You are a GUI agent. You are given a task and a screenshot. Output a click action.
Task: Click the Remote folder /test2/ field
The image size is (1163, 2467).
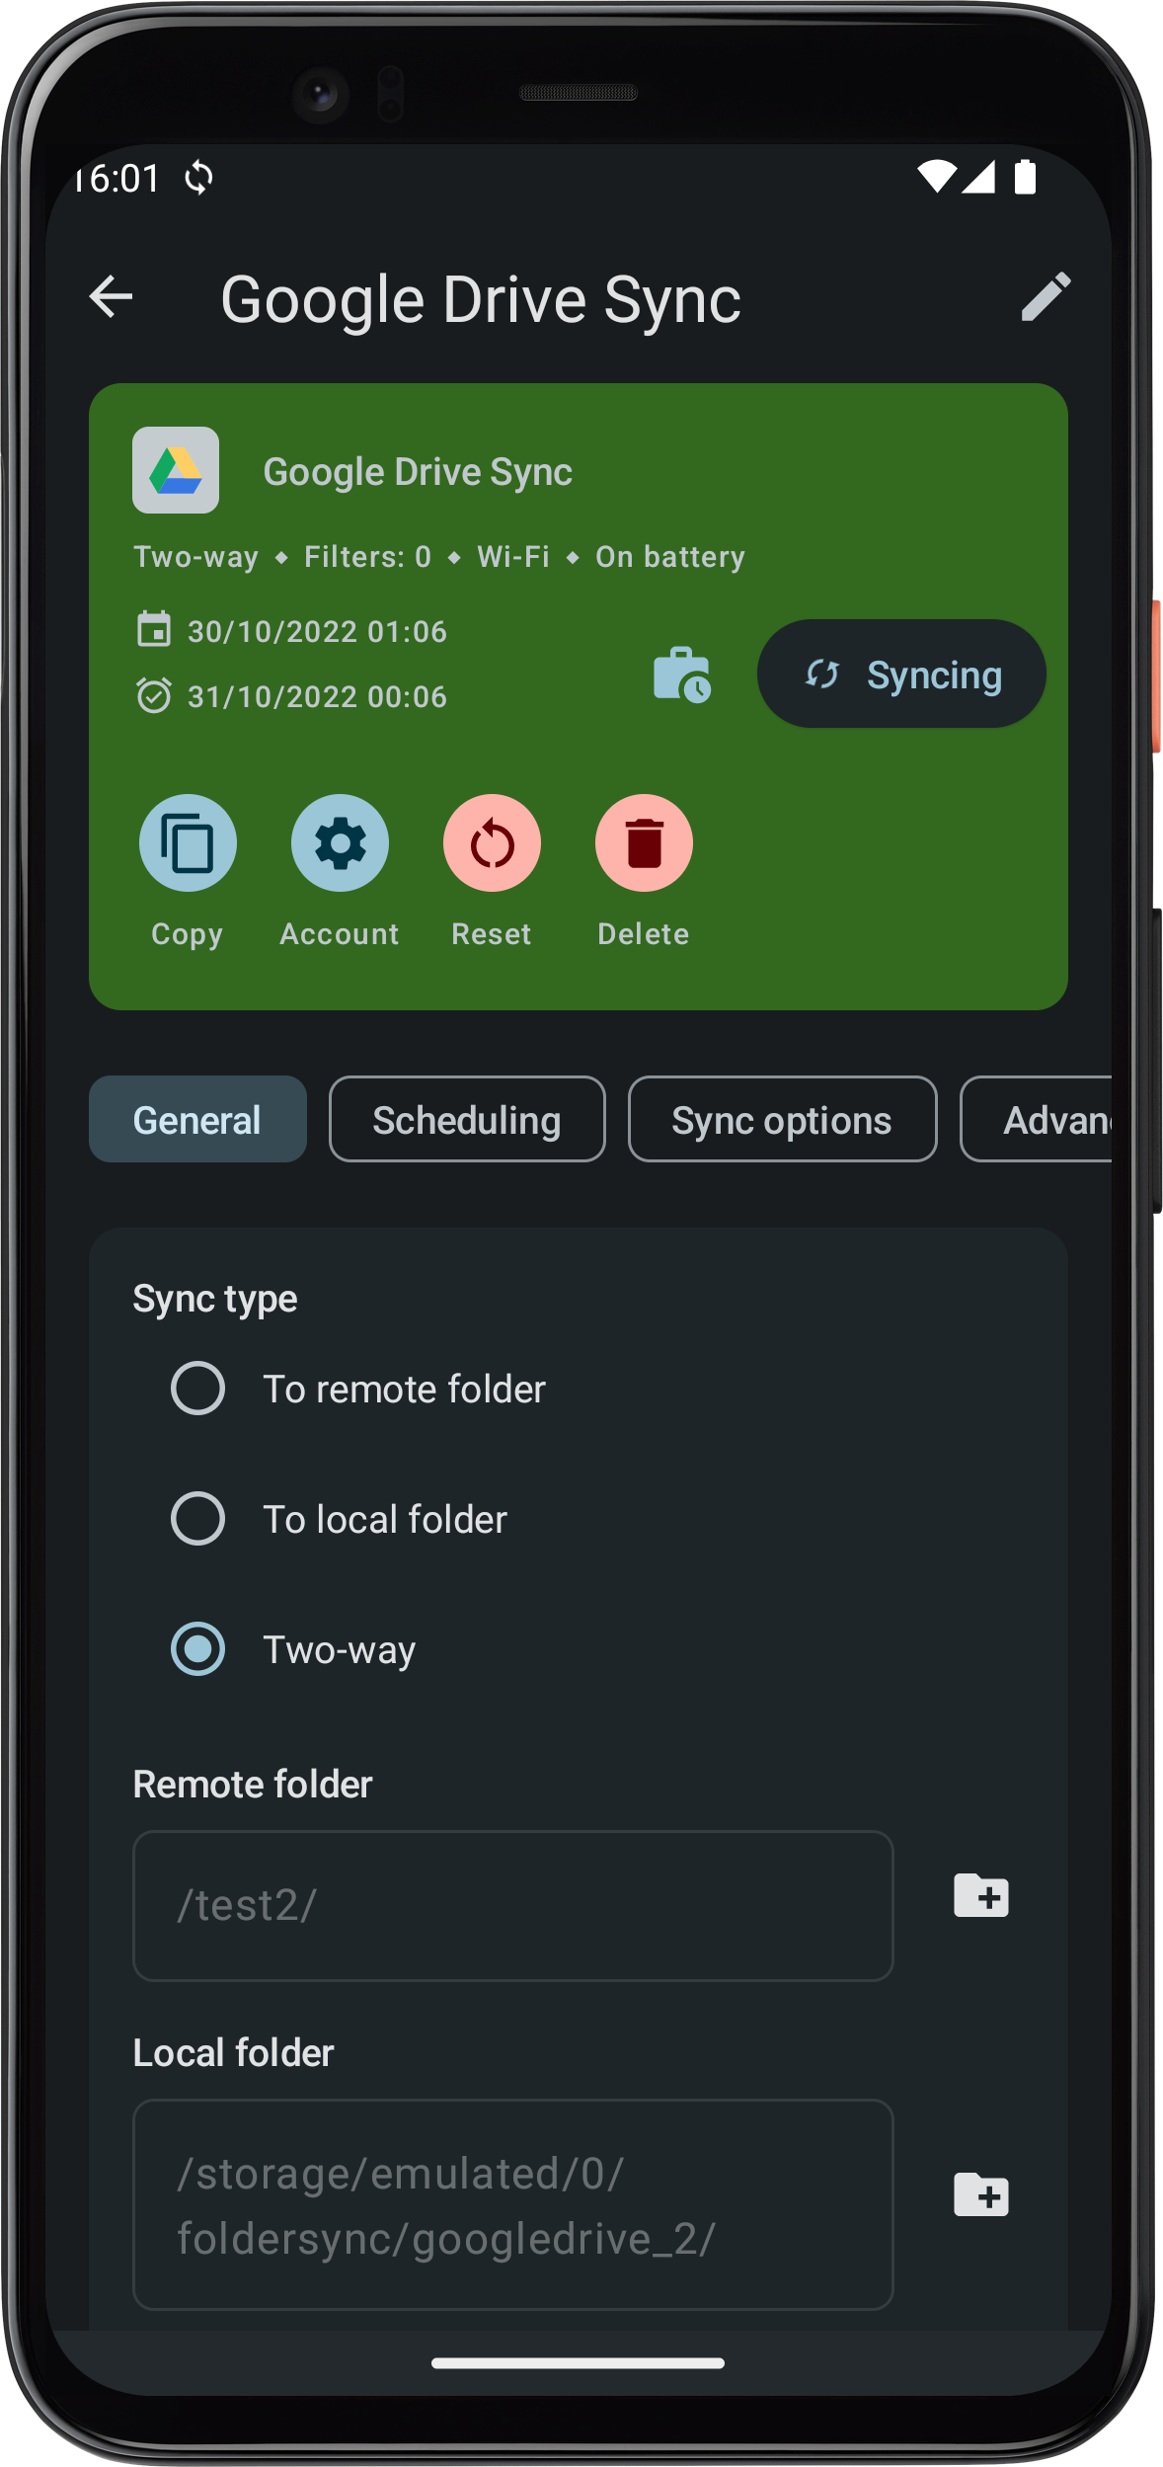point(512,1905)
